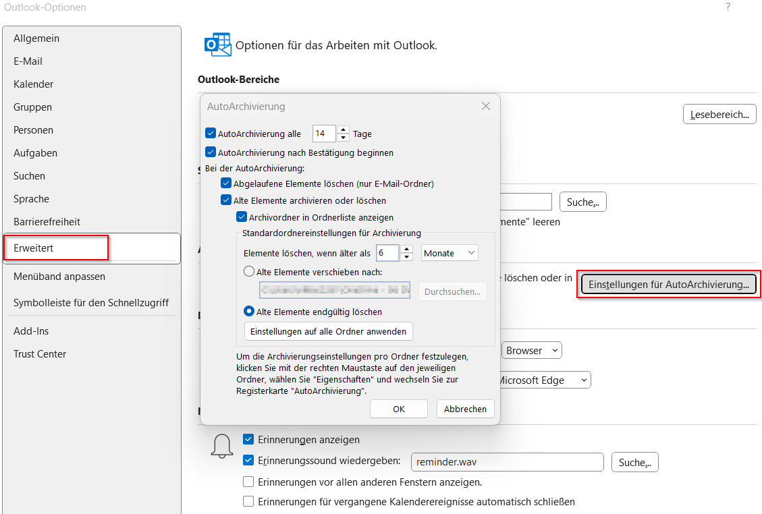762x514 pixels.
Task: Click 'Standardordnereinstellungen für Archivierung' group label
Action: [331, 233]
